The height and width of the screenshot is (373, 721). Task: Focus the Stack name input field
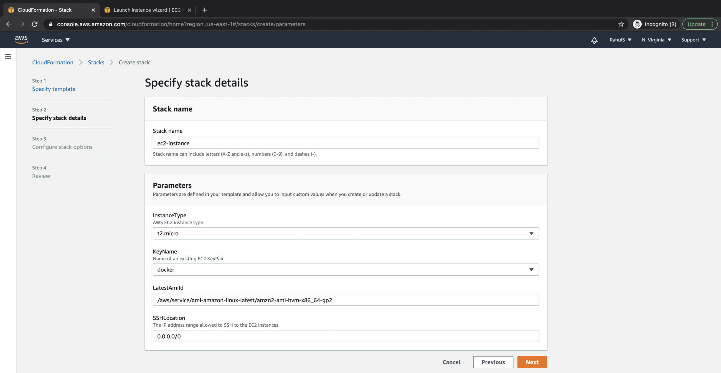[346, 143]
